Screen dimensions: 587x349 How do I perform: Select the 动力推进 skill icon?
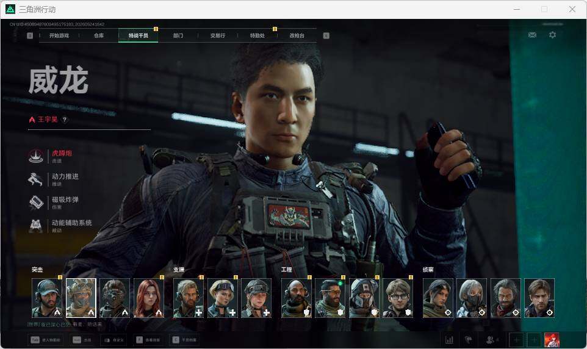tap(36, 179)
